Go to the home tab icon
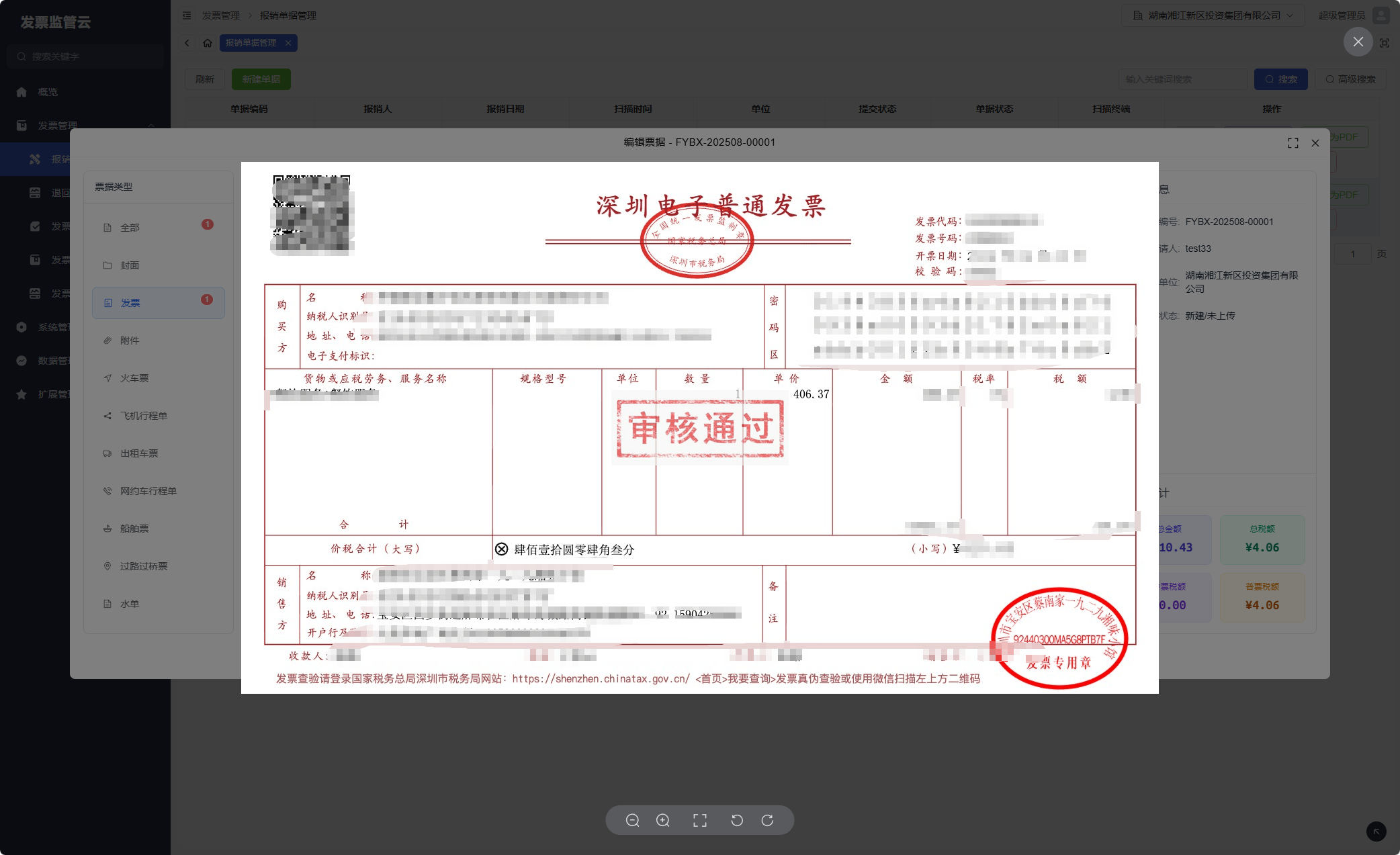The height and width of the screenshot is (855, 1400). click(x=208, y=43)
